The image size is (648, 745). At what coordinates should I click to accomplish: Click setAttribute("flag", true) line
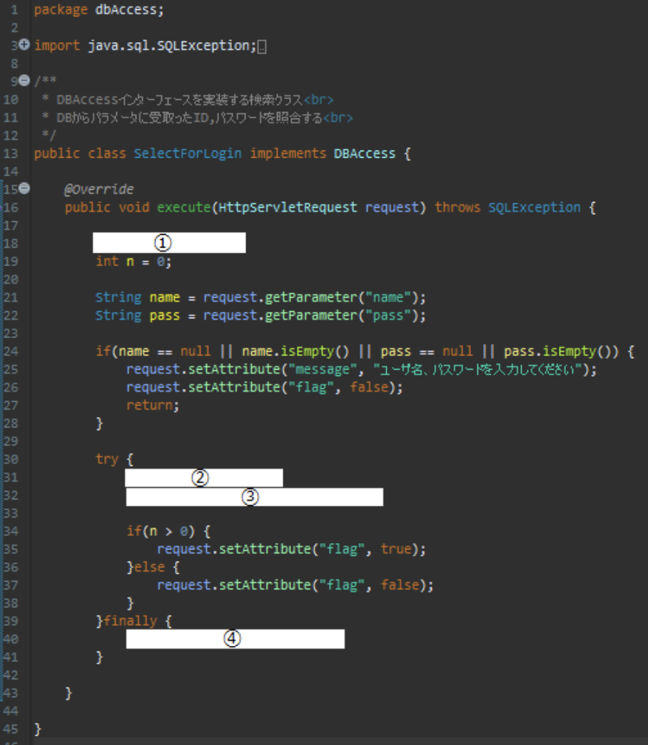pyautogui.click(x=291, y=549)
